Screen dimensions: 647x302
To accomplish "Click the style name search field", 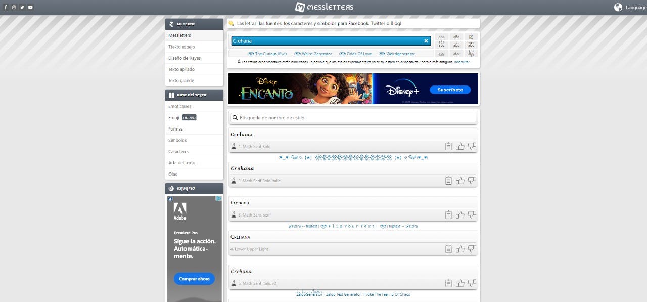I will [x=353, y=118].
